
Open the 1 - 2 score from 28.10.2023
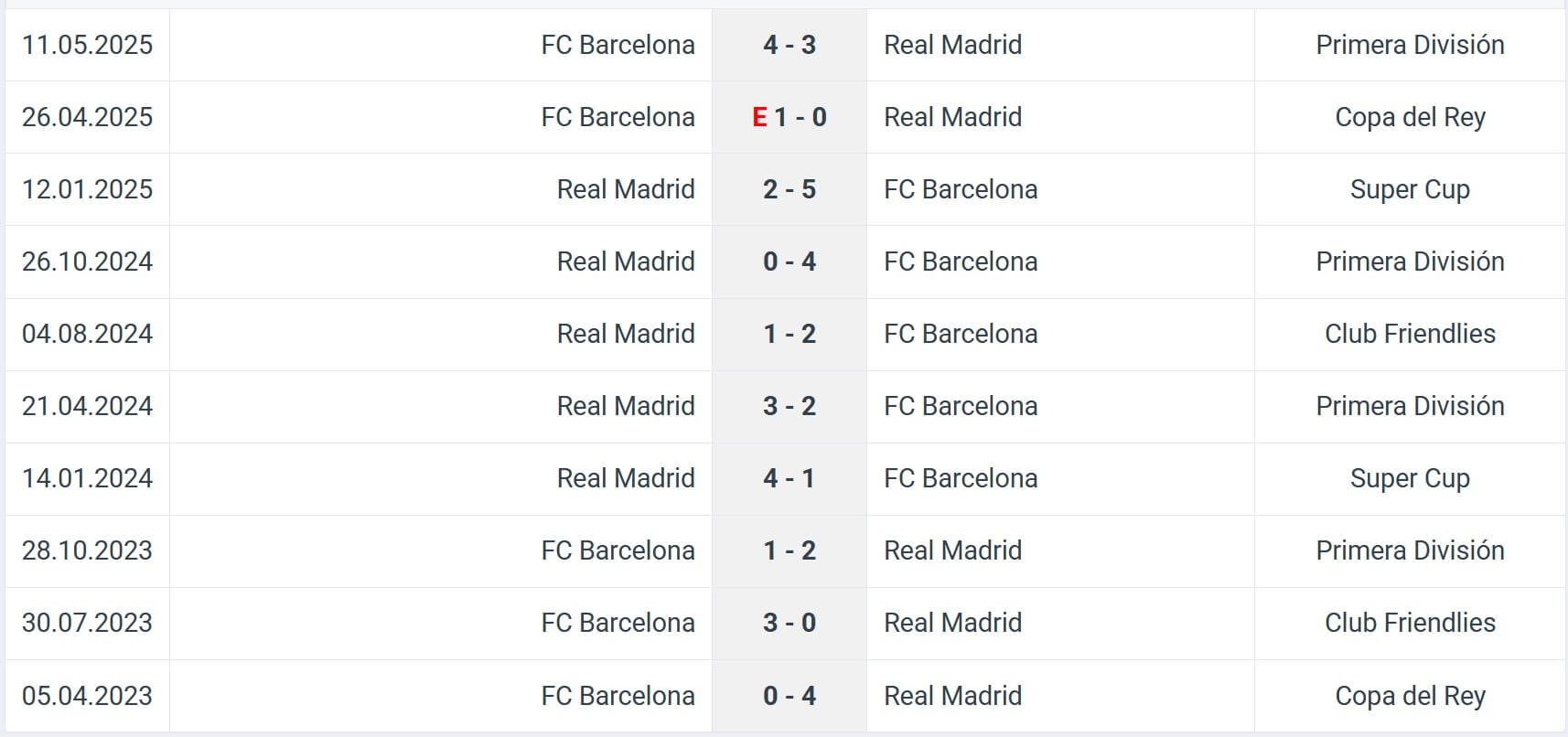click(789, 550)
